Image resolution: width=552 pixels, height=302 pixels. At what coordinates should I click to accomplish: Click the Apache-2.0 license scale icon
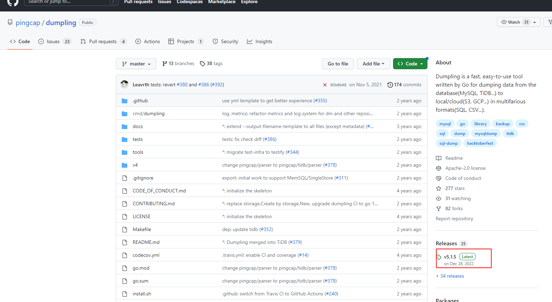click(x=439, y=168)
